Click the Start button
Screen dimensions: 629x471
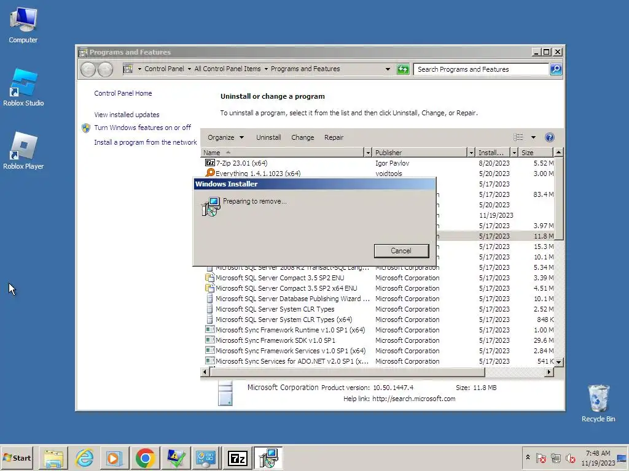click(17, 458)
